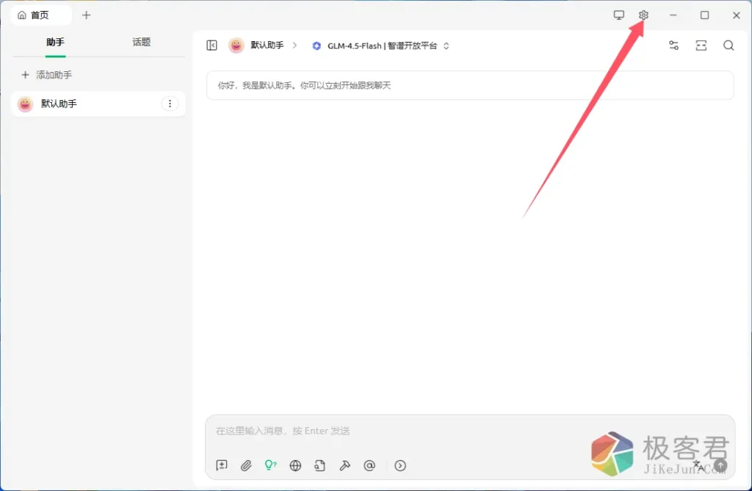Collapse the sidebar with the panel toggle icon
The width and height of the screenshot is (752, 491).
pos(212,46)
